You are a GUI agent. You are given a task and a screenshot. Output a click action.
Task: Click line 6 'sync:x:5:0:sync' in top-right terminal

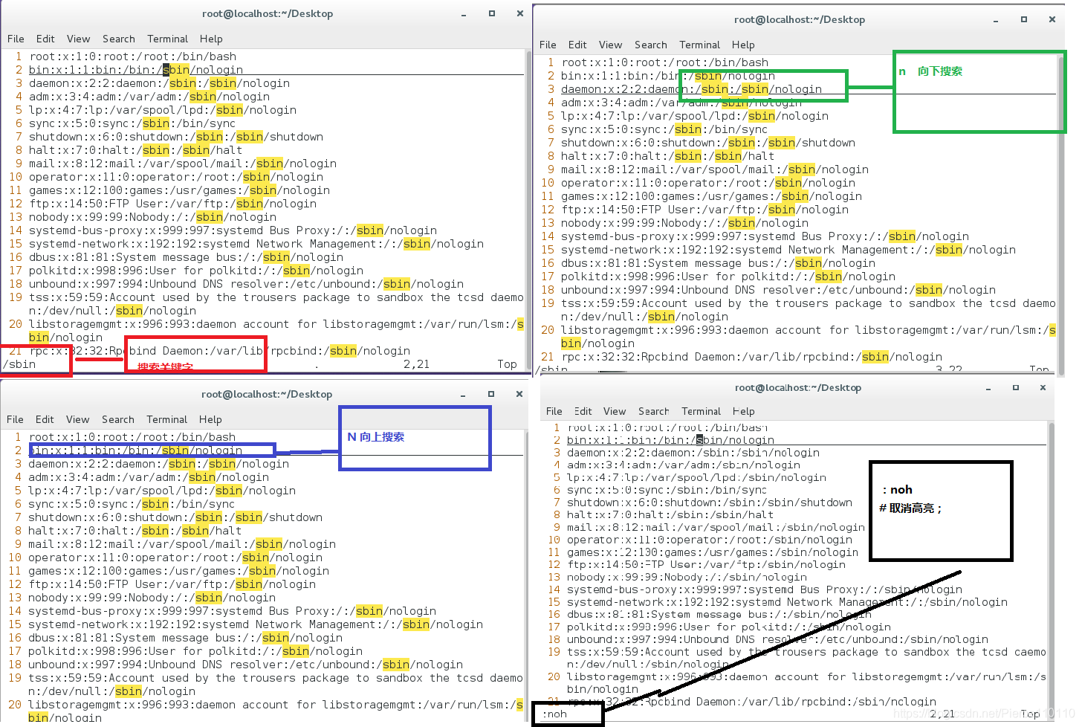[664, 129]
